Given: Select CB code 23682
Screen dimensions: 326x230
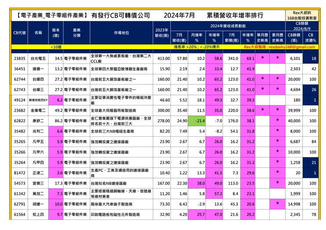Looking at the screenshot, I should click(19, 110).
